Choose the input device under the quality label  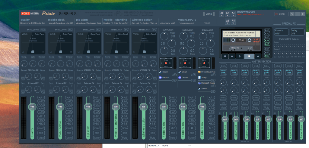click(x=33, y=23)
